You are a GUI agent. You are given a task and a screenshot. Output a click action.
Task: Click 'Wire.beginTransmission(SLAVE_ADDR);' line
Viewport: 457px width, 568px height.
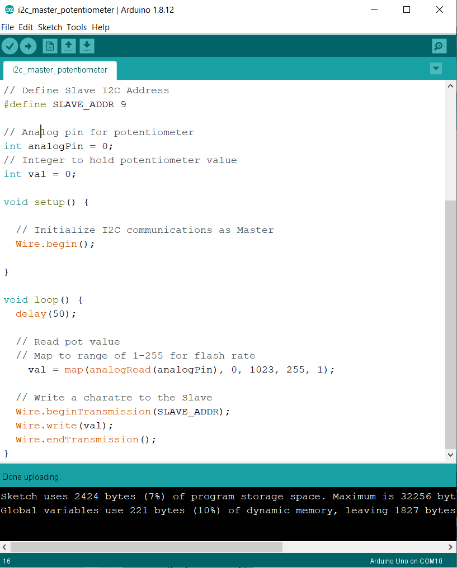pos(123,412)
